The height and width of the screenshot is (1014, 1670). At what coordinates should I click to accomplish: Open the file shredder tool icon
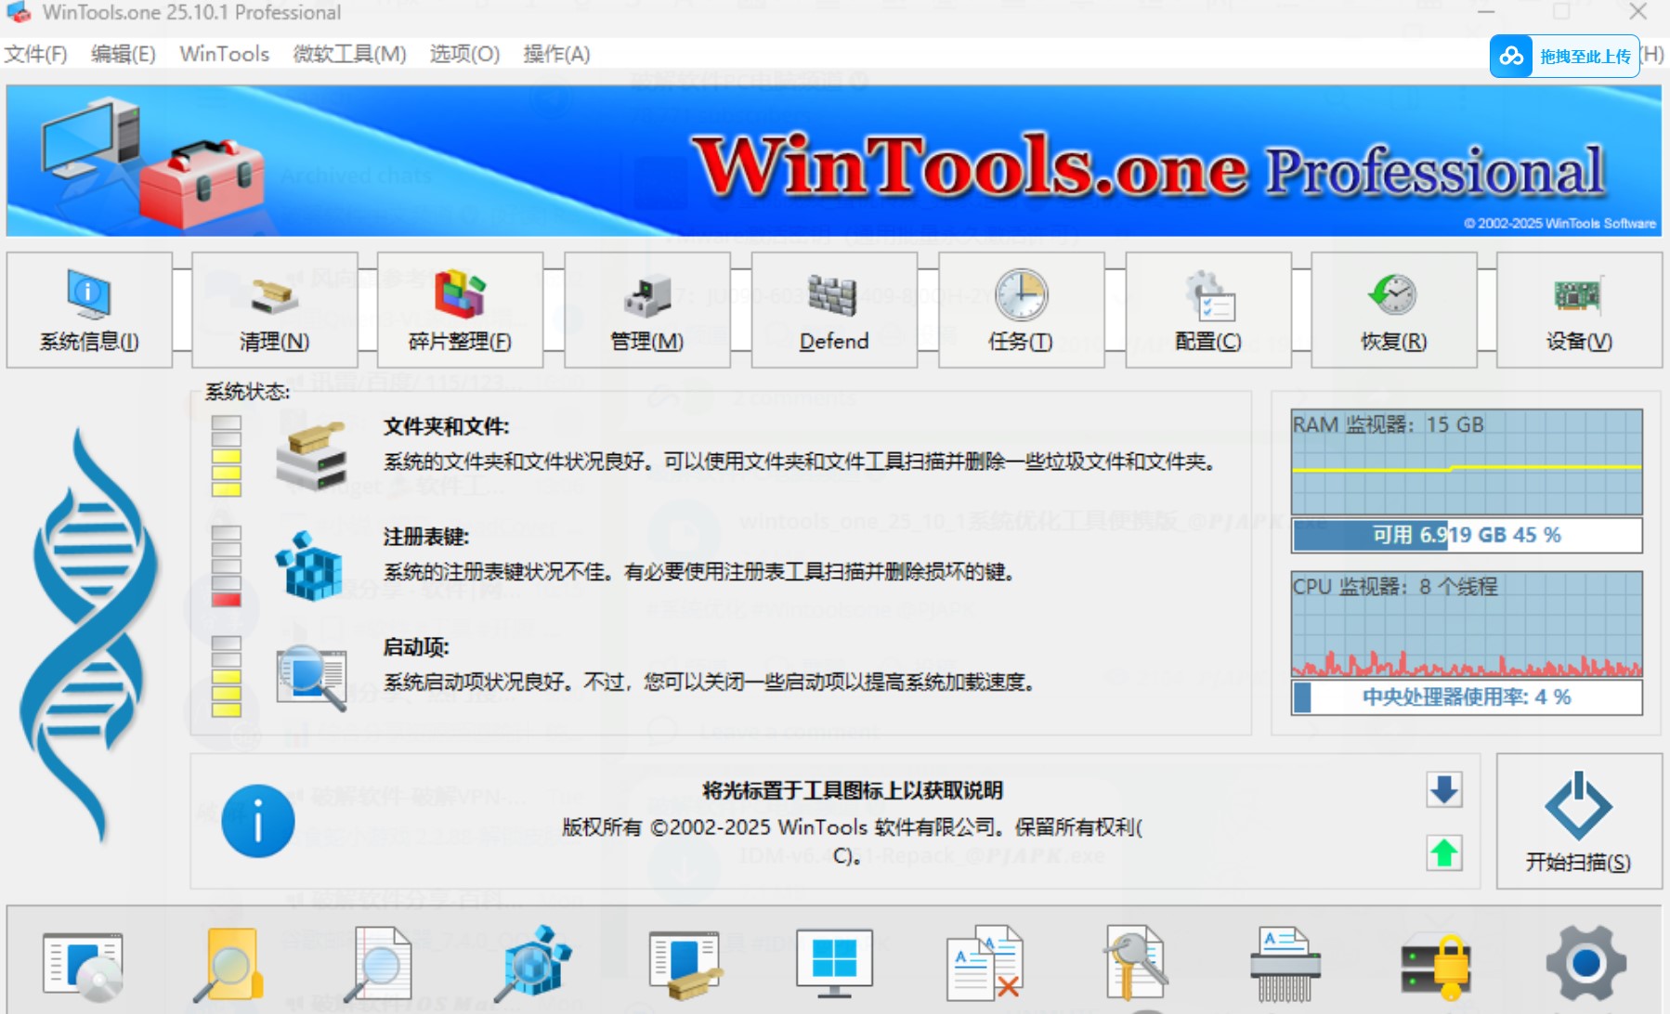tap(1285, 964)
